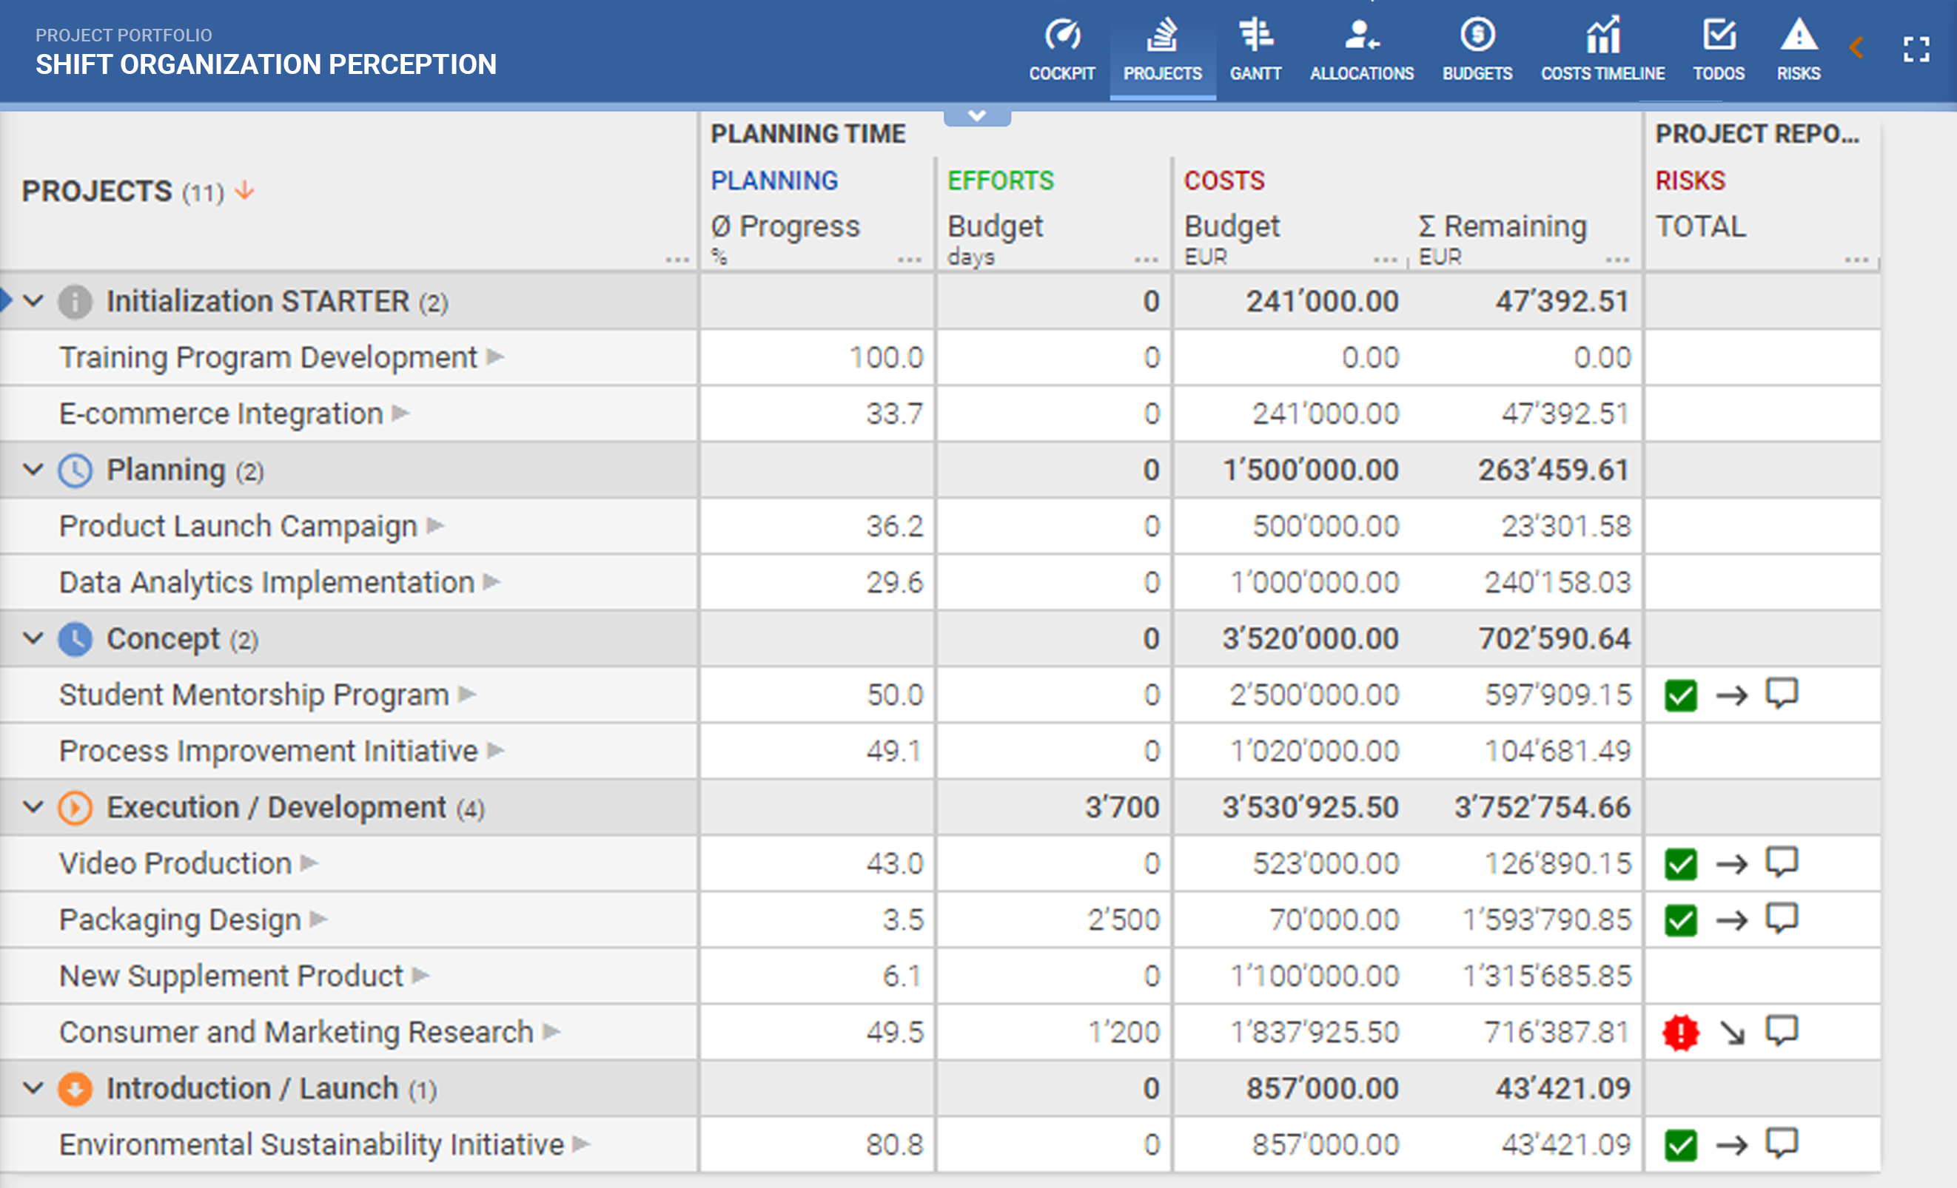
Task: Click green risk status of Video Production
Action: coord(1681,864)
